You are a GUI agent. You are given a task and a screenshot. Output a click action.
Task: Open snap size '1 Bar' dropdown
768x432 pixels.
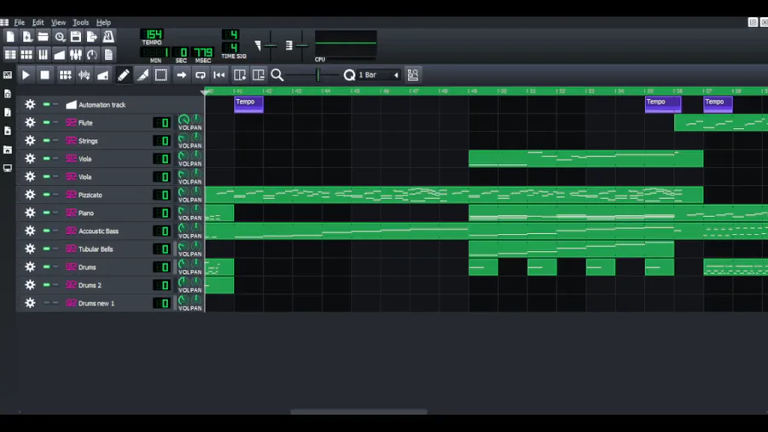(x=379, y=75)
